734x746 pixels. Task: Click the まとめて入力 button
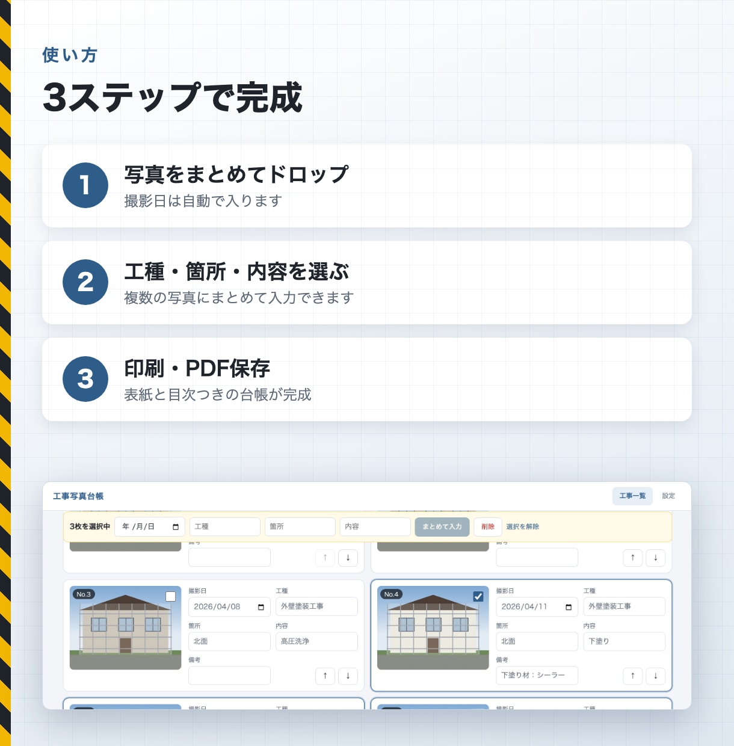tap(442, 527)
